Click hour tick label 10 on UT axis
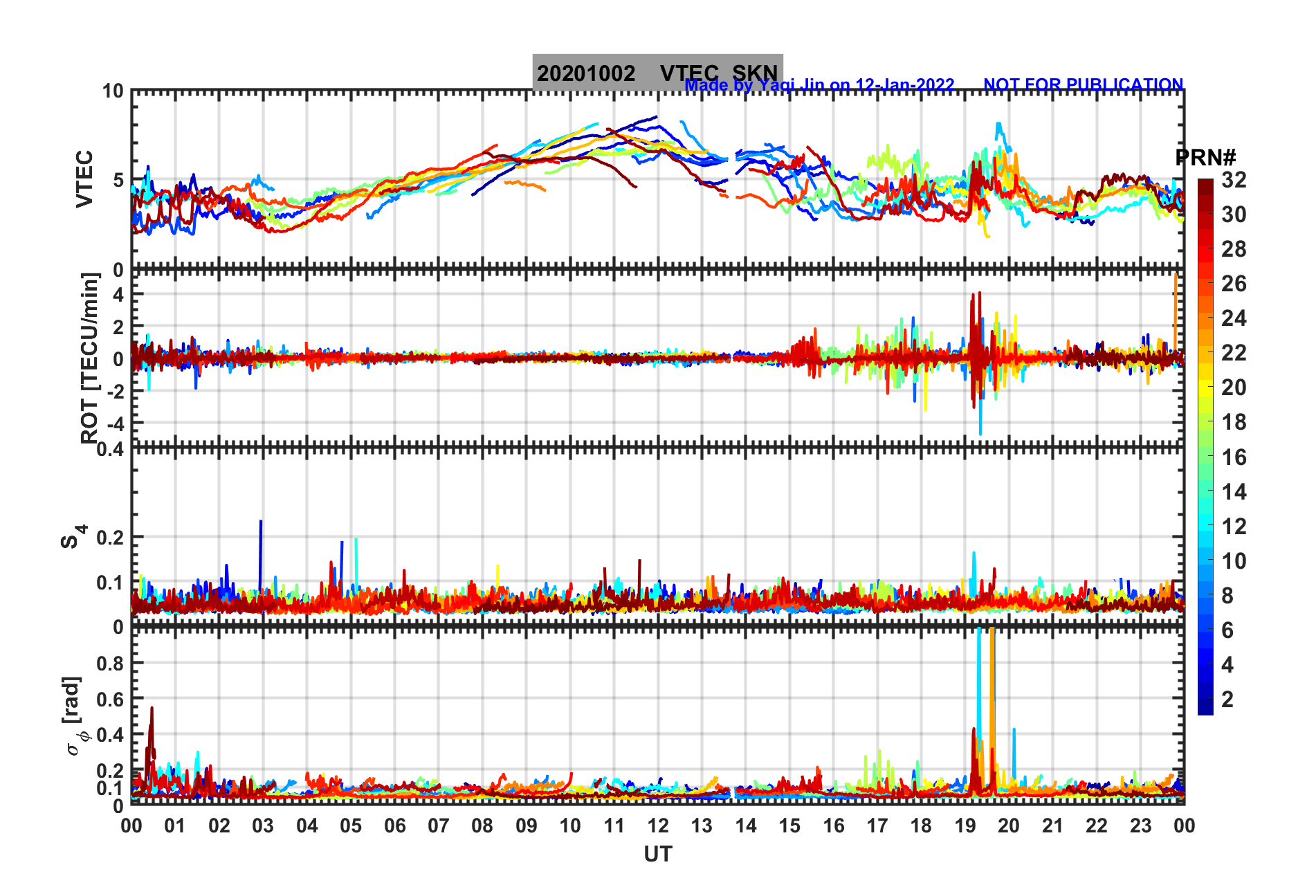 570,825
